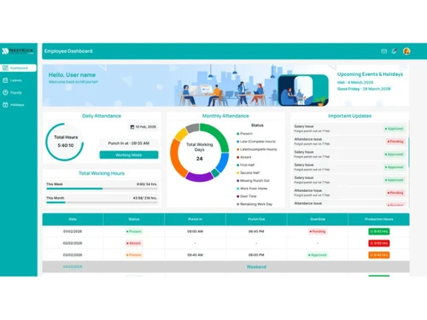Click the Date column header
This screenshot has height=320, width=427.
click(73, 219)
